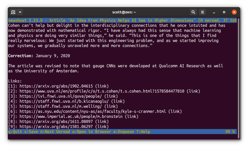Image resolution: width=249 pixels, height=149 pixels.
Task: Click the new tab icon in titlebar
Action: 13,12
